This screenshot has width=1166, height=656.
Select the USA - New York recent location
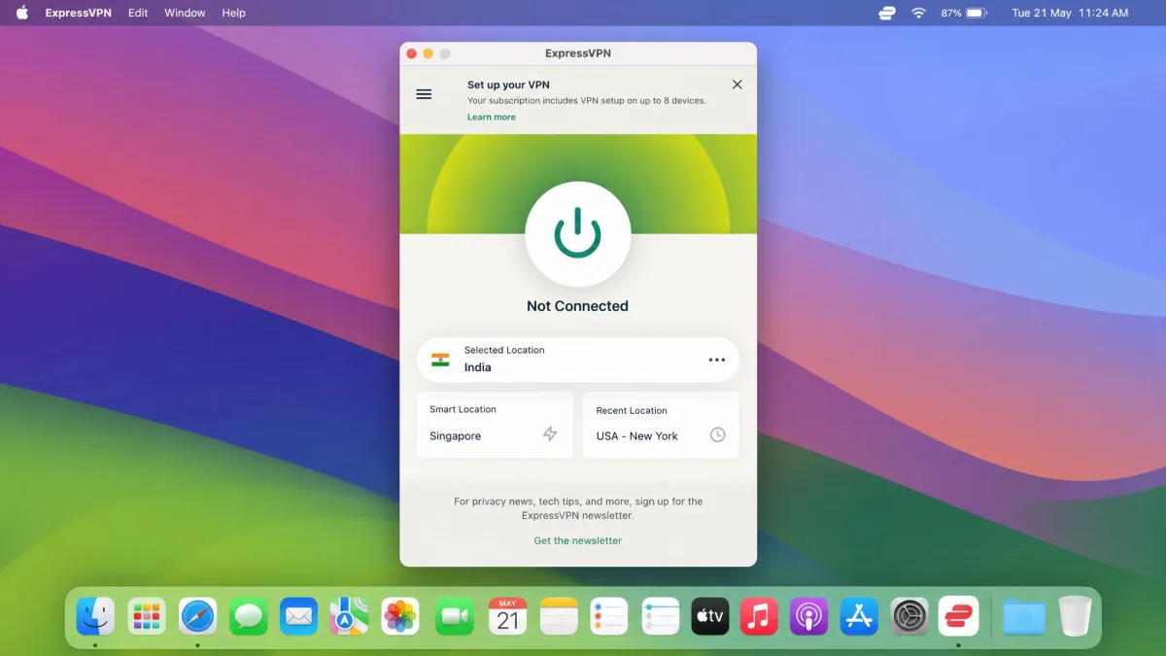tap(662, 425)
